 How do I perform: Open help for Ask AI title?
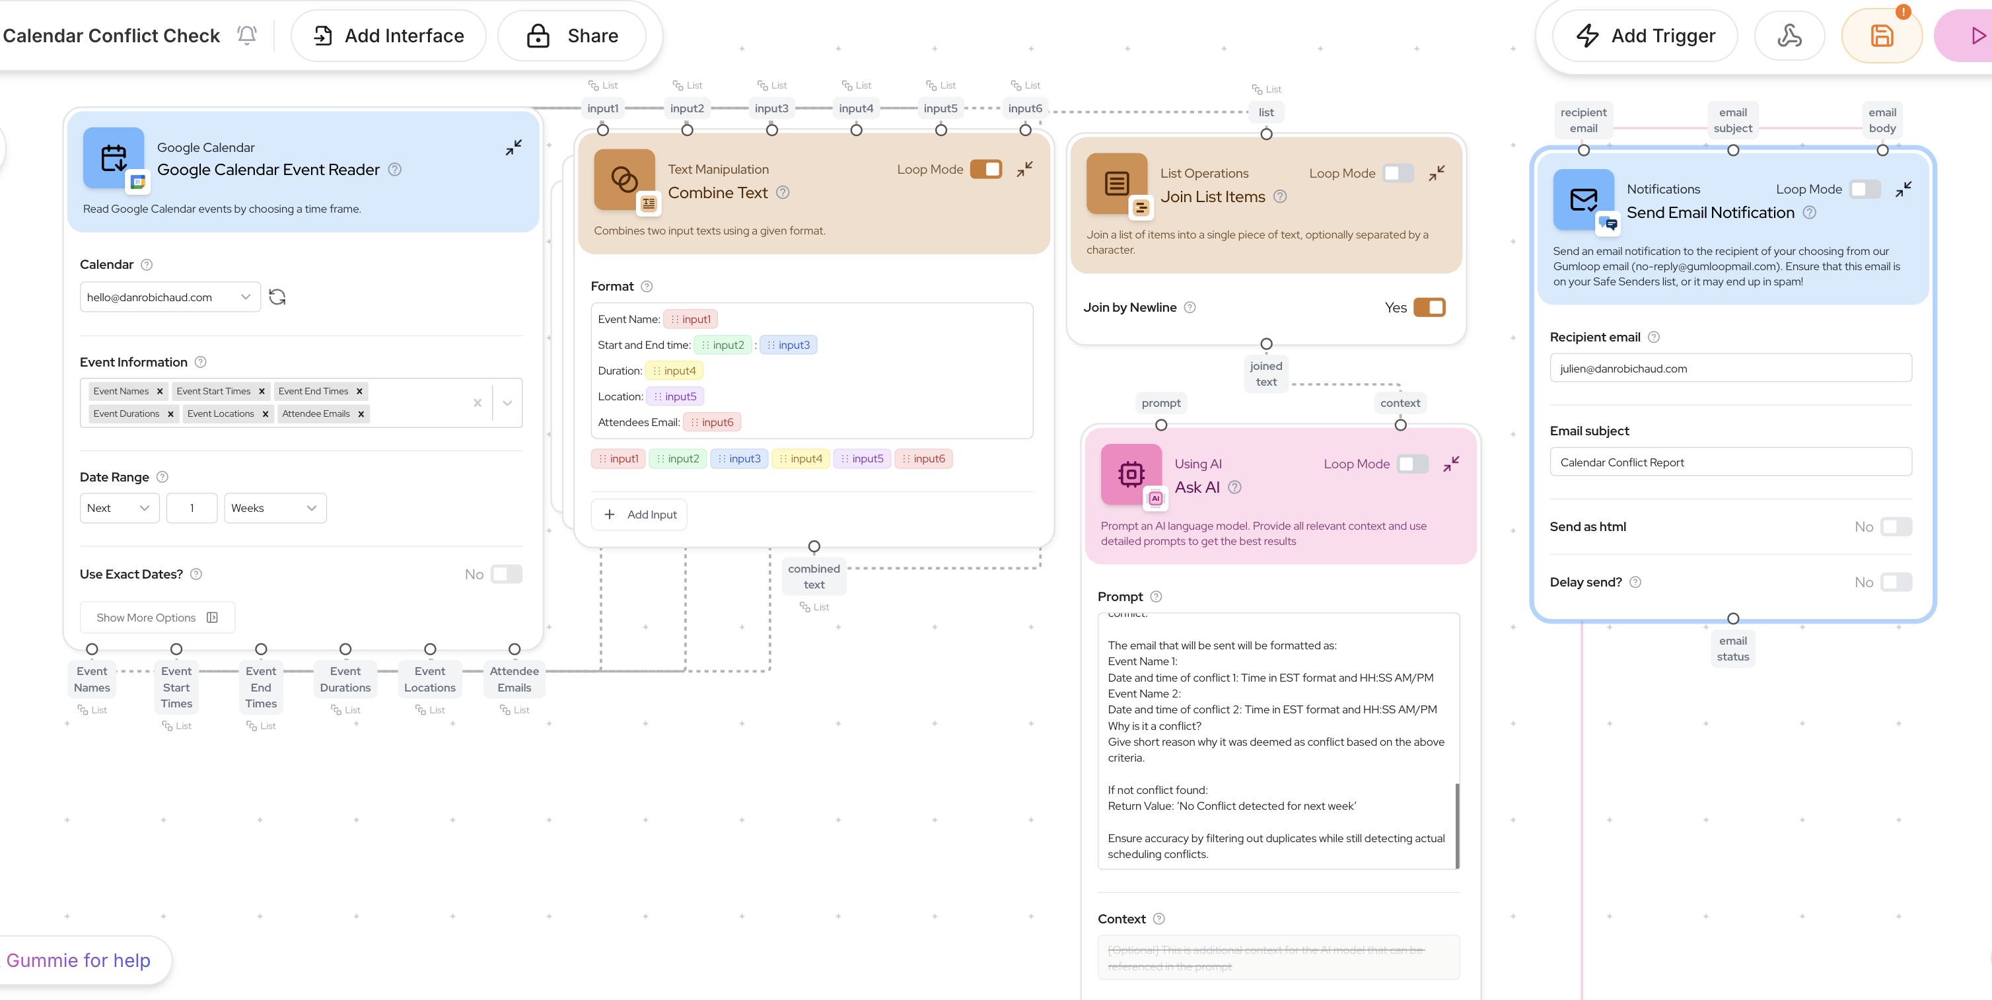pyautogui.click(x=1235, y=487)
